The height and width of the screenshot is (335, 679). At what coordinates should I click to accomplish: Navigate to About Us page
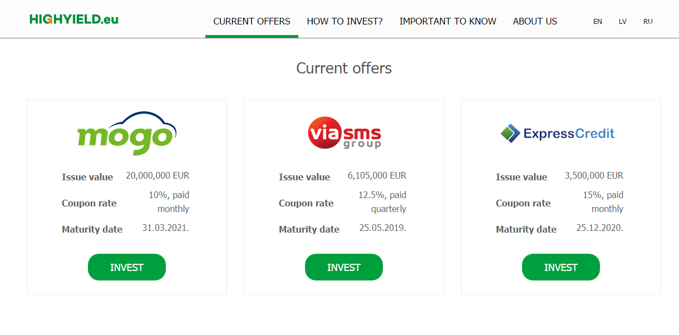[535, 22]
